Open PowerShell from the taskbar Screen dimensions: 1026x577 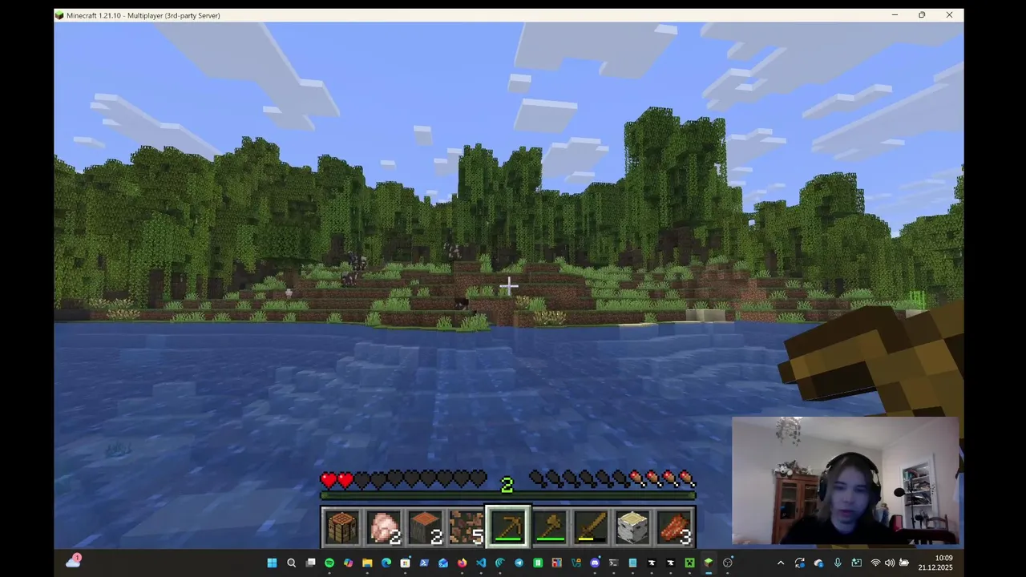[x=424, y=563]
